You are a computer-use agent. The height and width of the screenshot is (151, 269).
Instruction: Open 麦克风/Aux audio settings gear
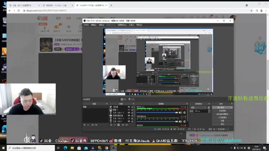184,113
